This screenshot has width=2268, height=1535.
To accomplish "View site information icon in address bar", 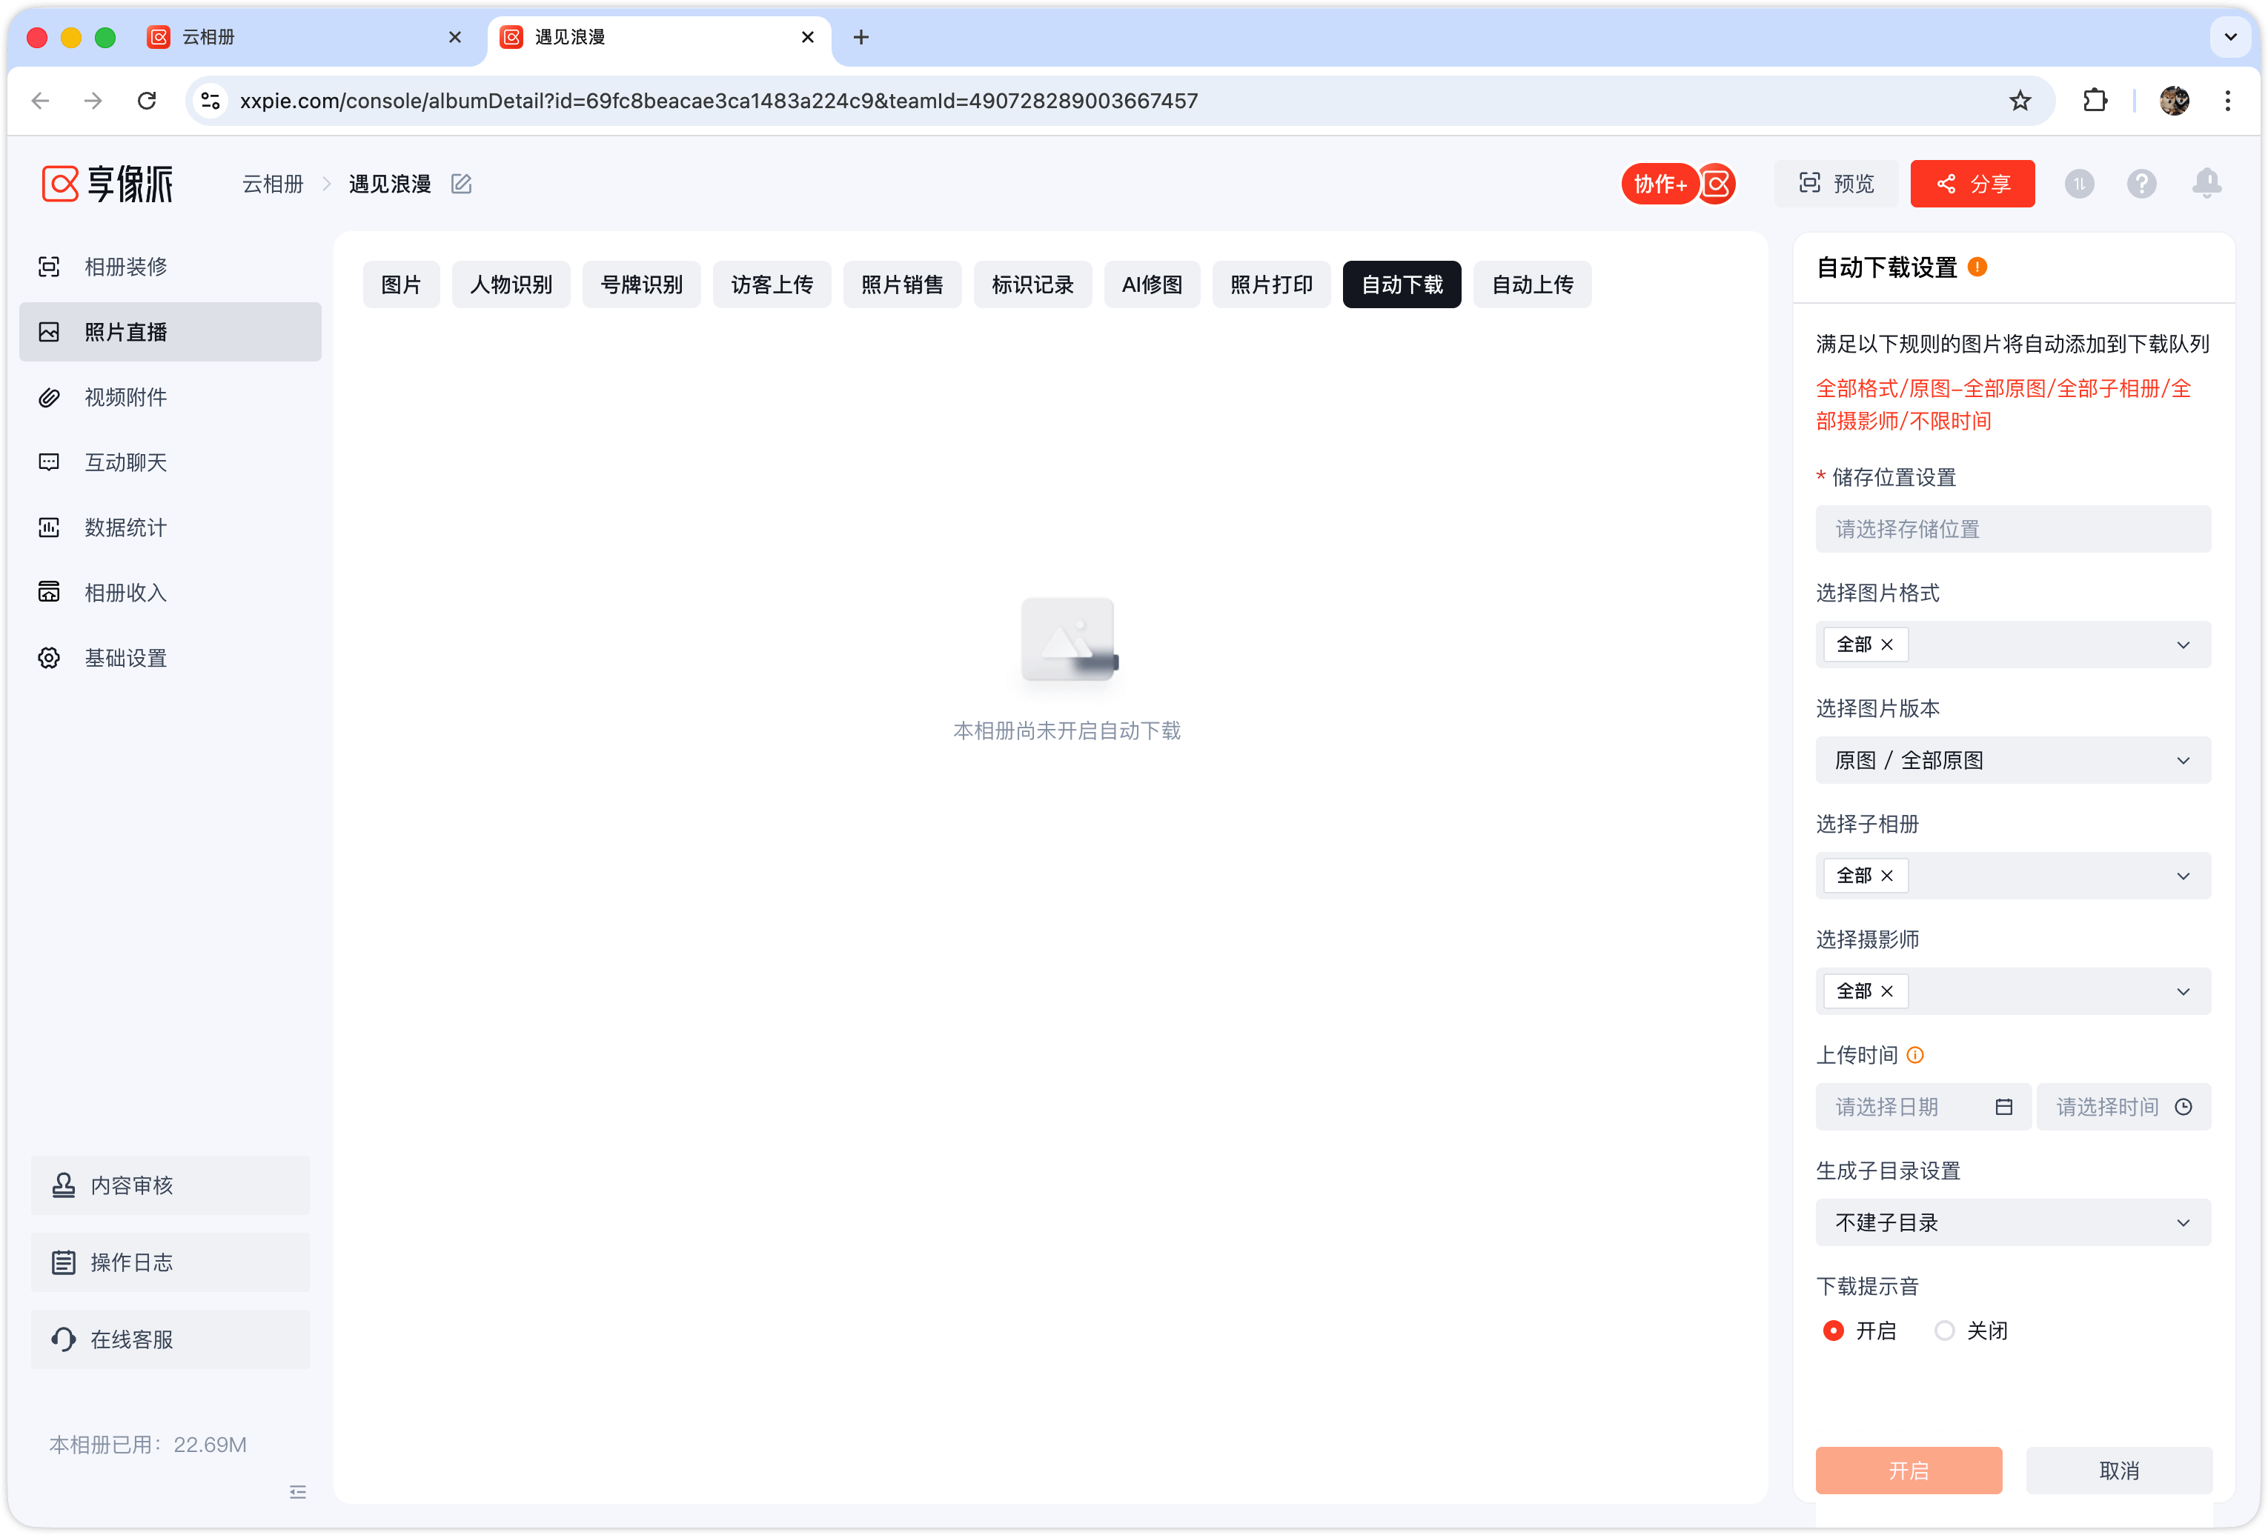I will click(210, 101).
